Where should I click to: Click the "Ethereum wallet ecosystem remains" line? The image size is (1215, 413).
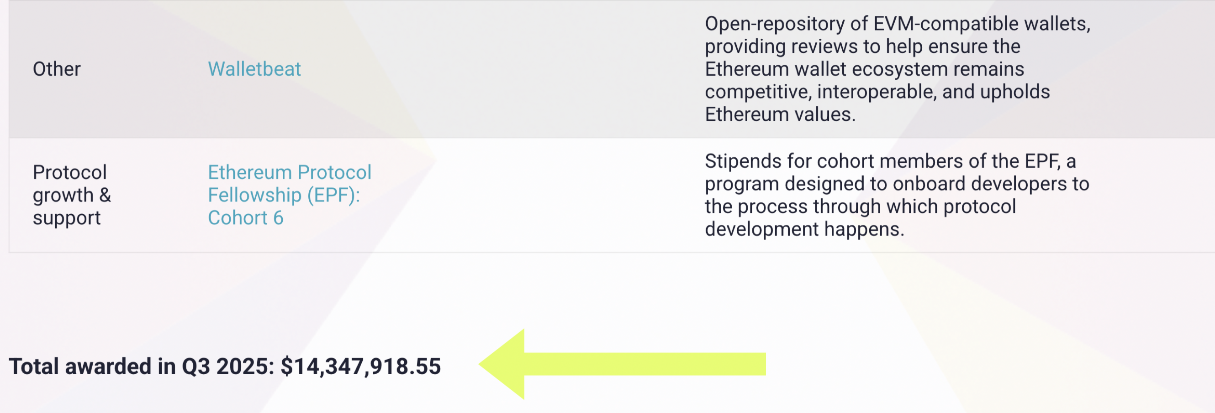pyautogui.click(x=864, y=69)
